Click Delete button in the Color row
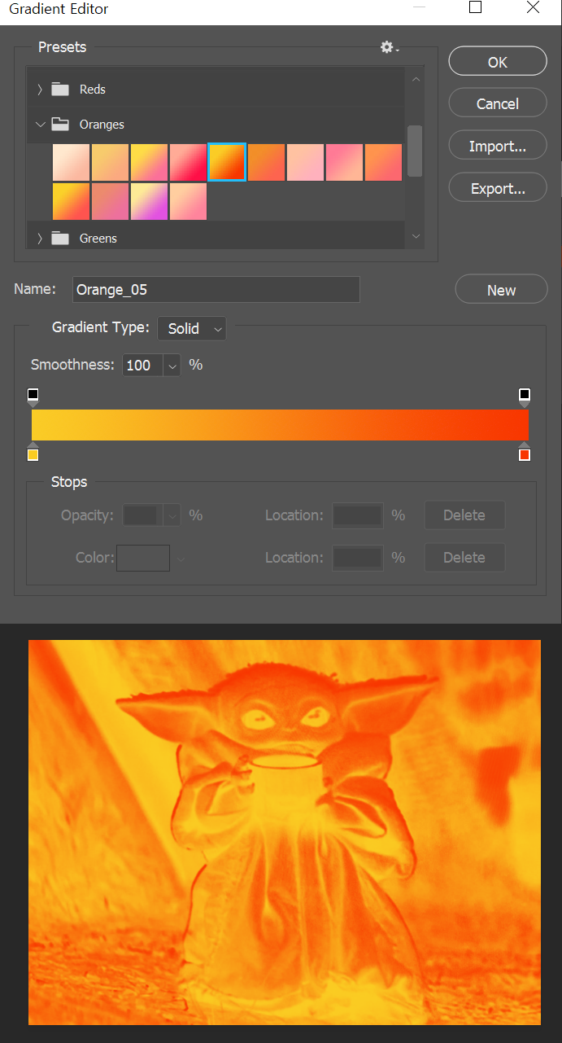 [x=464, y=558]
